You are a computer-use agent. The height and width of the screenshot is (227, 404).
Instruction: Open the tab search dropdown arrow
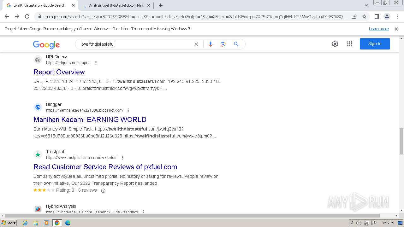click(366, 5)
